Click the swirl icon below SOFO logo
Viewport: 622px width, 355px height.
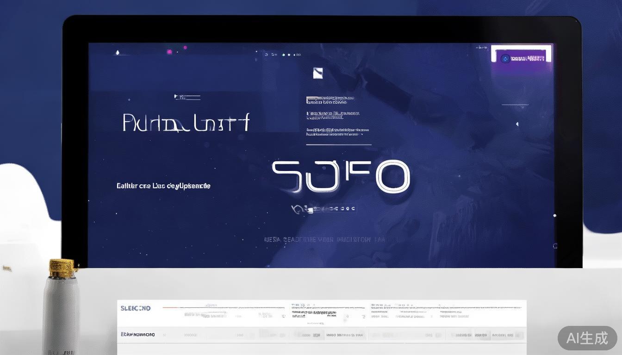pos(296,209)
